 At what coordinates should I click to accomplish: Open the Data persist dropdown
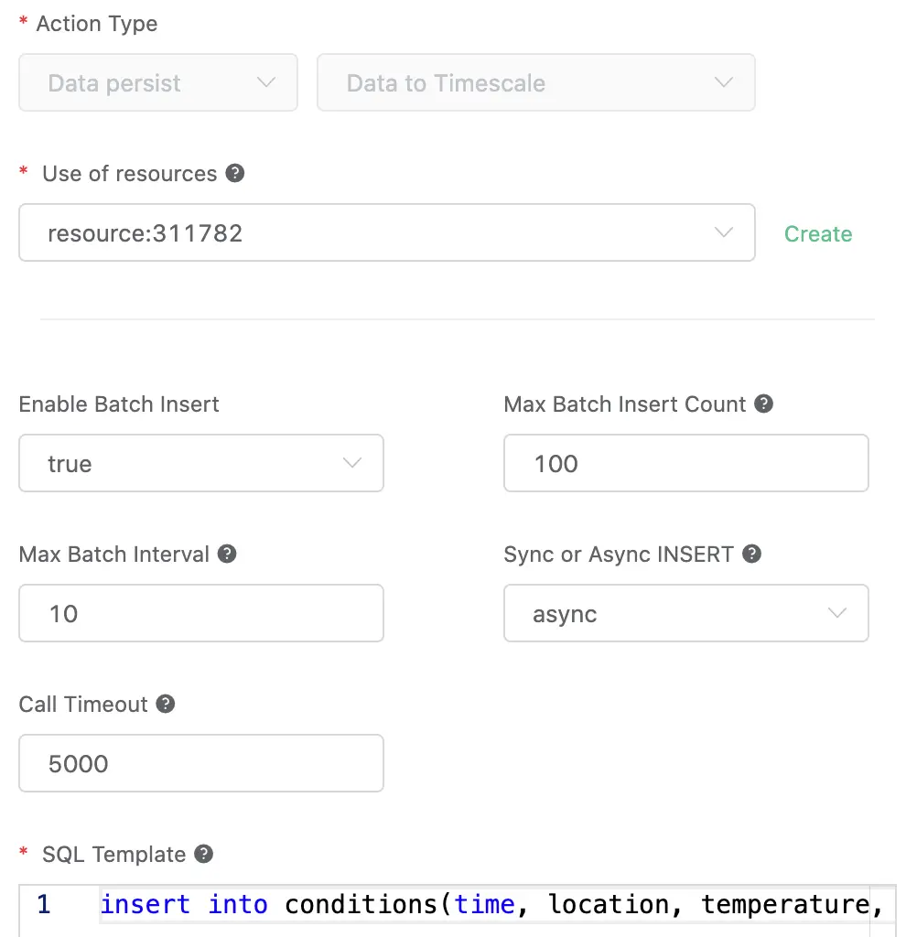click(x=158, y=83)
